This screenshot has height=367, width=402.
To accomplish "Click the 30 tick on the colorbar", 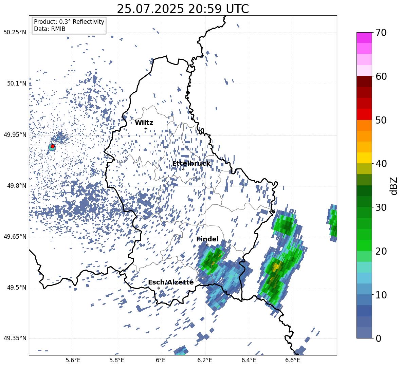I will (381, 207).
